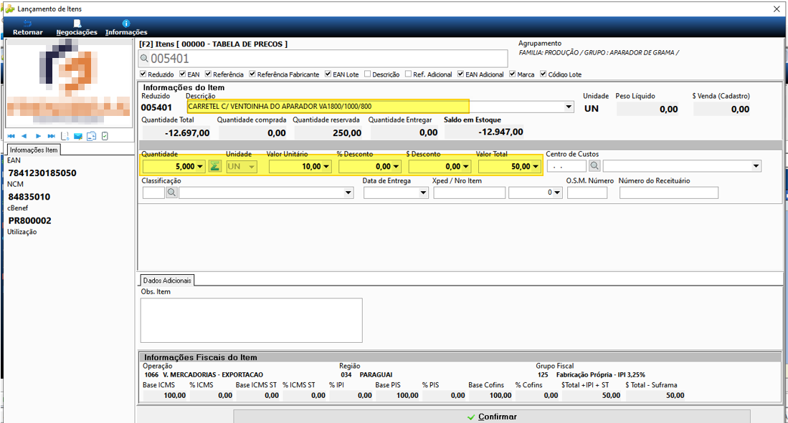Select the Dados Adicionais tab

[x=167, y=281]
